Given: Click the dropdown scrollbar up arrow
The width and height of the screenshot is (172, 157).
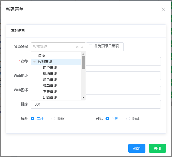Looking at the screenshot, I should pos(83,54).
